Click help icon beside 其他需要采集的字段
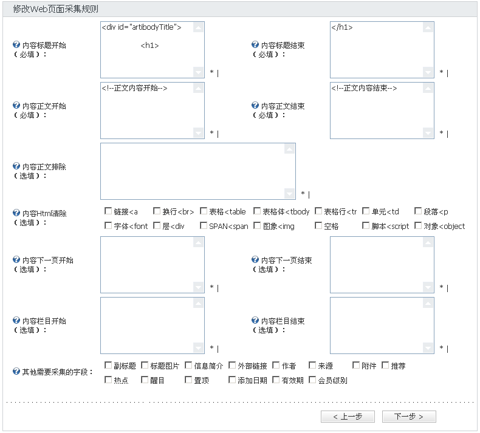The height and width of the screenshot is (433, 480). pos(16,372)
